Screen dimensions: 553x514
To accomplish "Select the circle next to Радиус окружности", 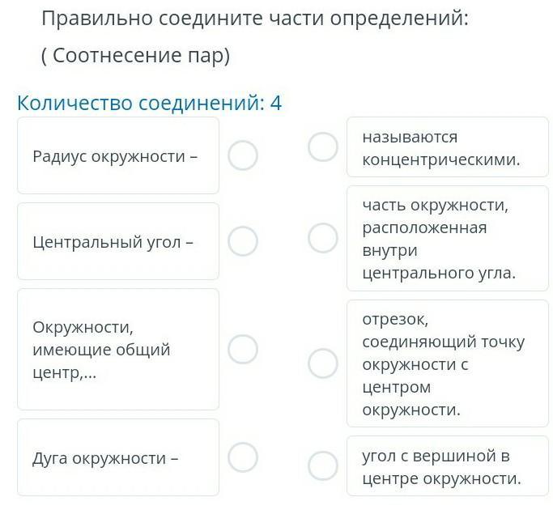I will [243, 155].
